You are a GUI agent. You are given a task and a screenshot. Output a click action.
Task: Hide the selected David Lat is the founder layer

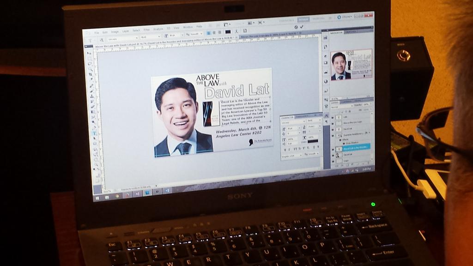333,149
